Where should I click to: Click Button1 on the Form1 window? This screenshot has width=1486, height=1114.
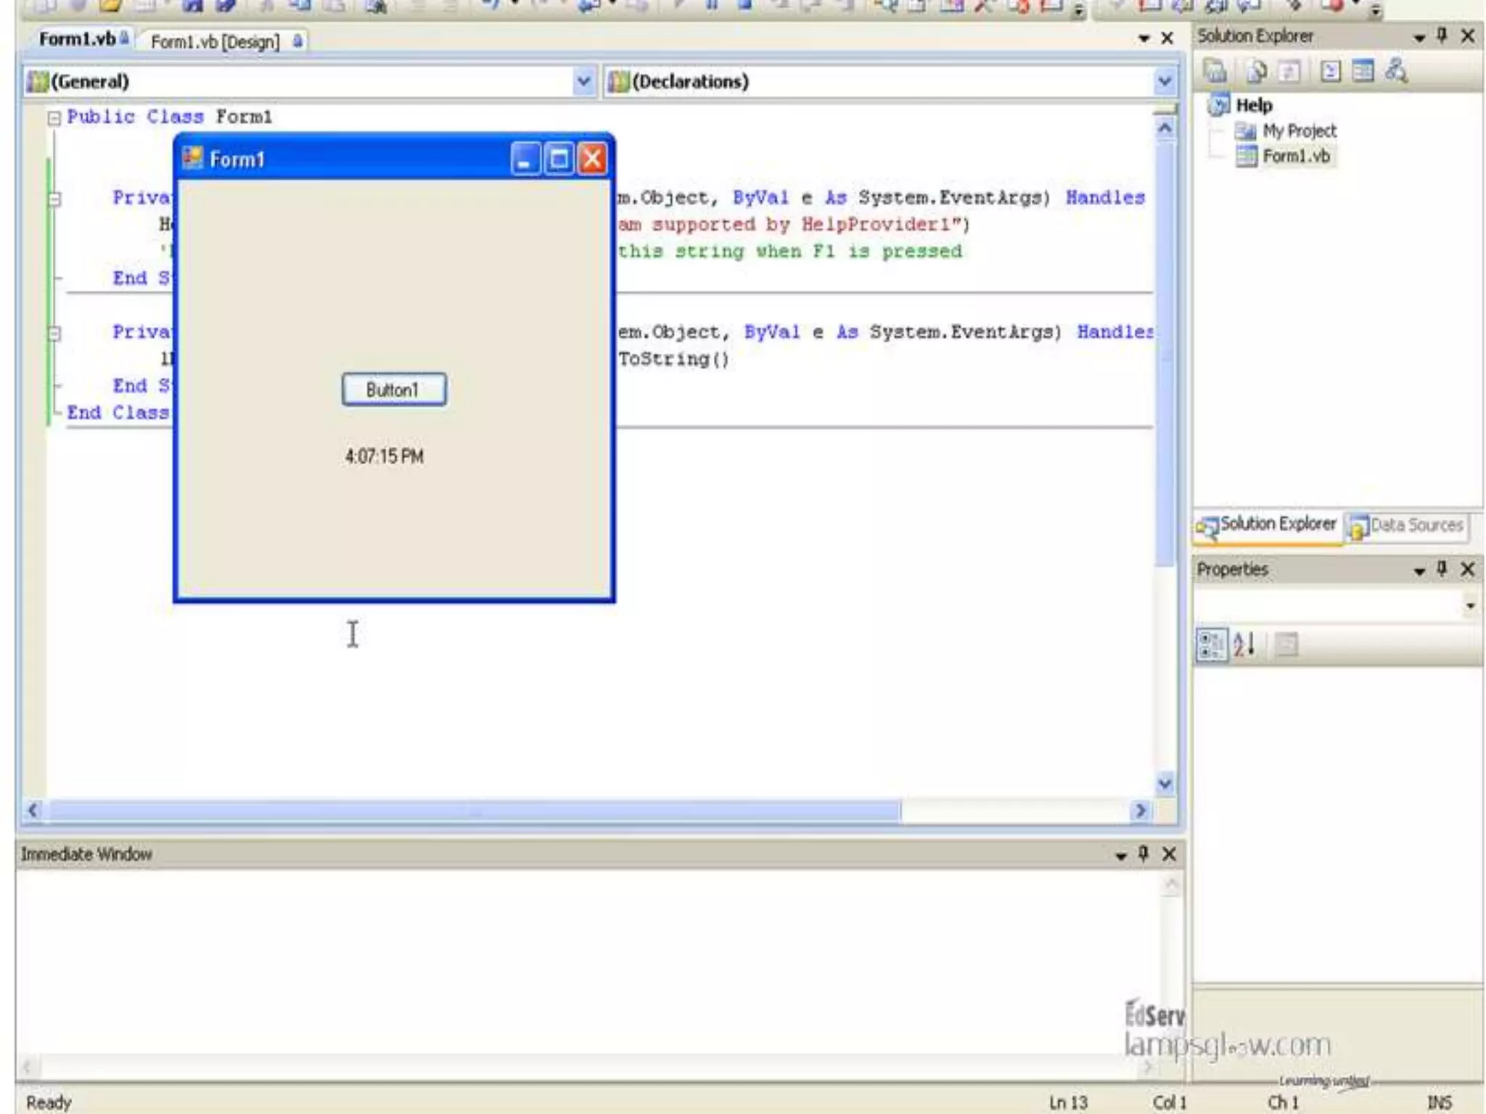pyautogui.click(x=394, y=389)
